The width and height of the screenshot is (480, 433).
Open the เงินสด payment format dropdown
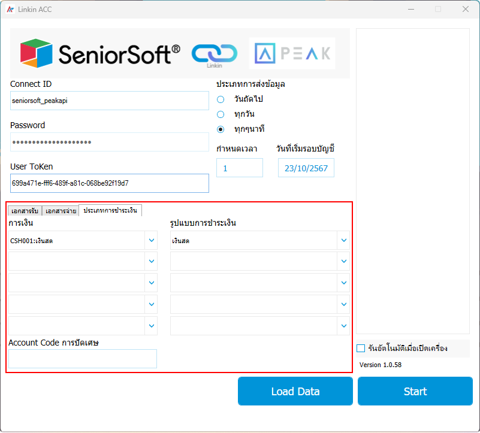pos(344,240)
